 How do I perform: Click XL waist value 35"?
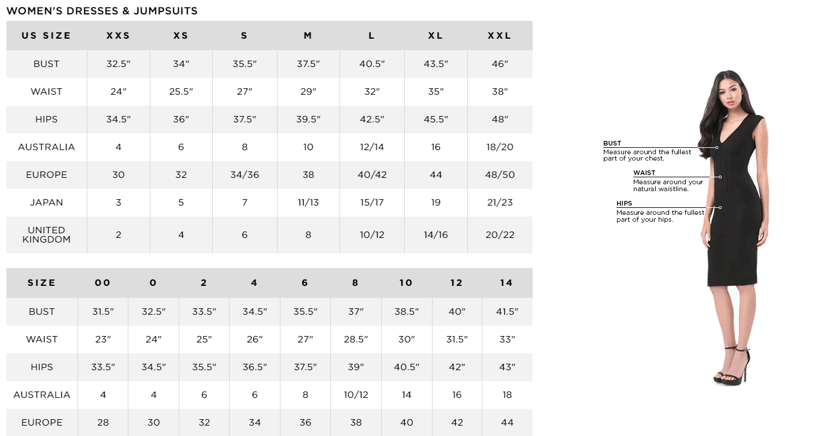coord(435,92)
